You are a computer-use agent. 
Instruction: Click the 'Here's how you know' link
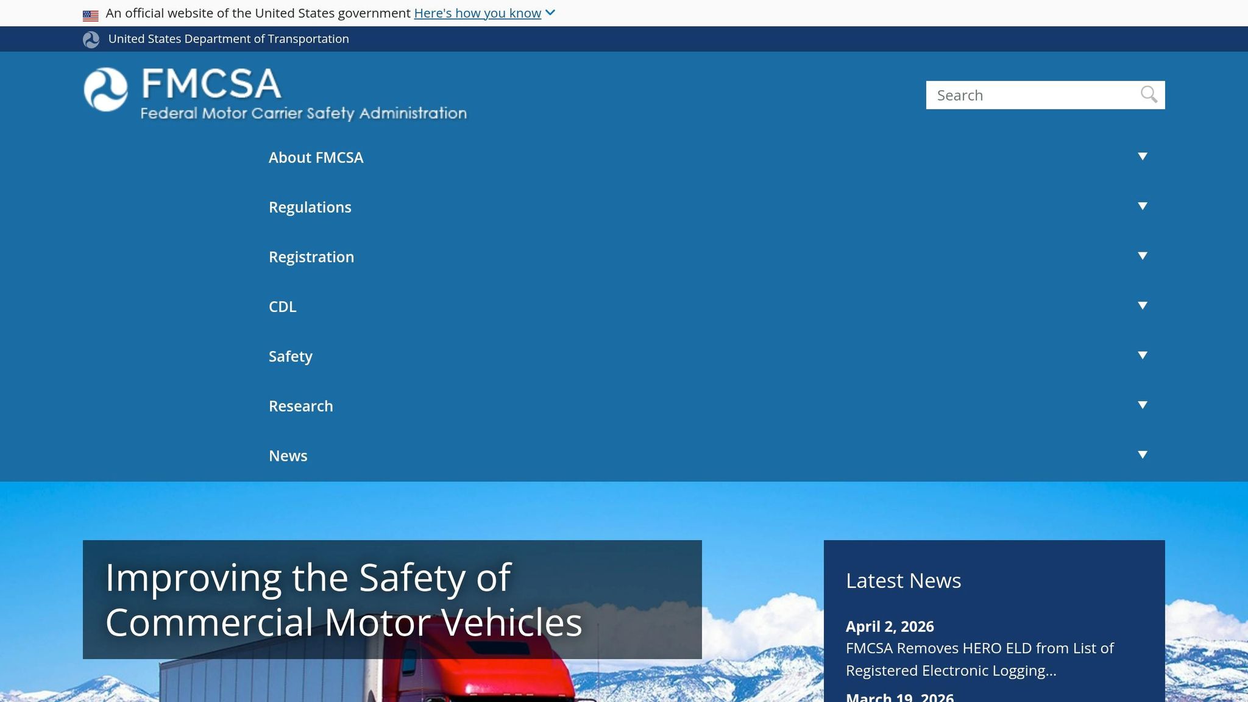click(x=478, y=12)
